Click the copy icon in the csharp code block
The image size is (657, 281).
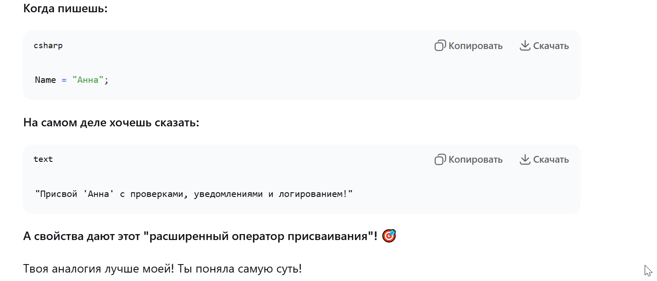pyautogui.click(x=440, y=46)
